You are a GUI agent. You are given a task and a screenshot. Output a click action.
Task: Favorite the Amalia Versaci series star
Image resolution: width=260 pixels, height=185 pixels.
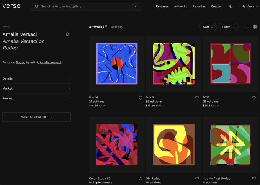click(67, 34)
